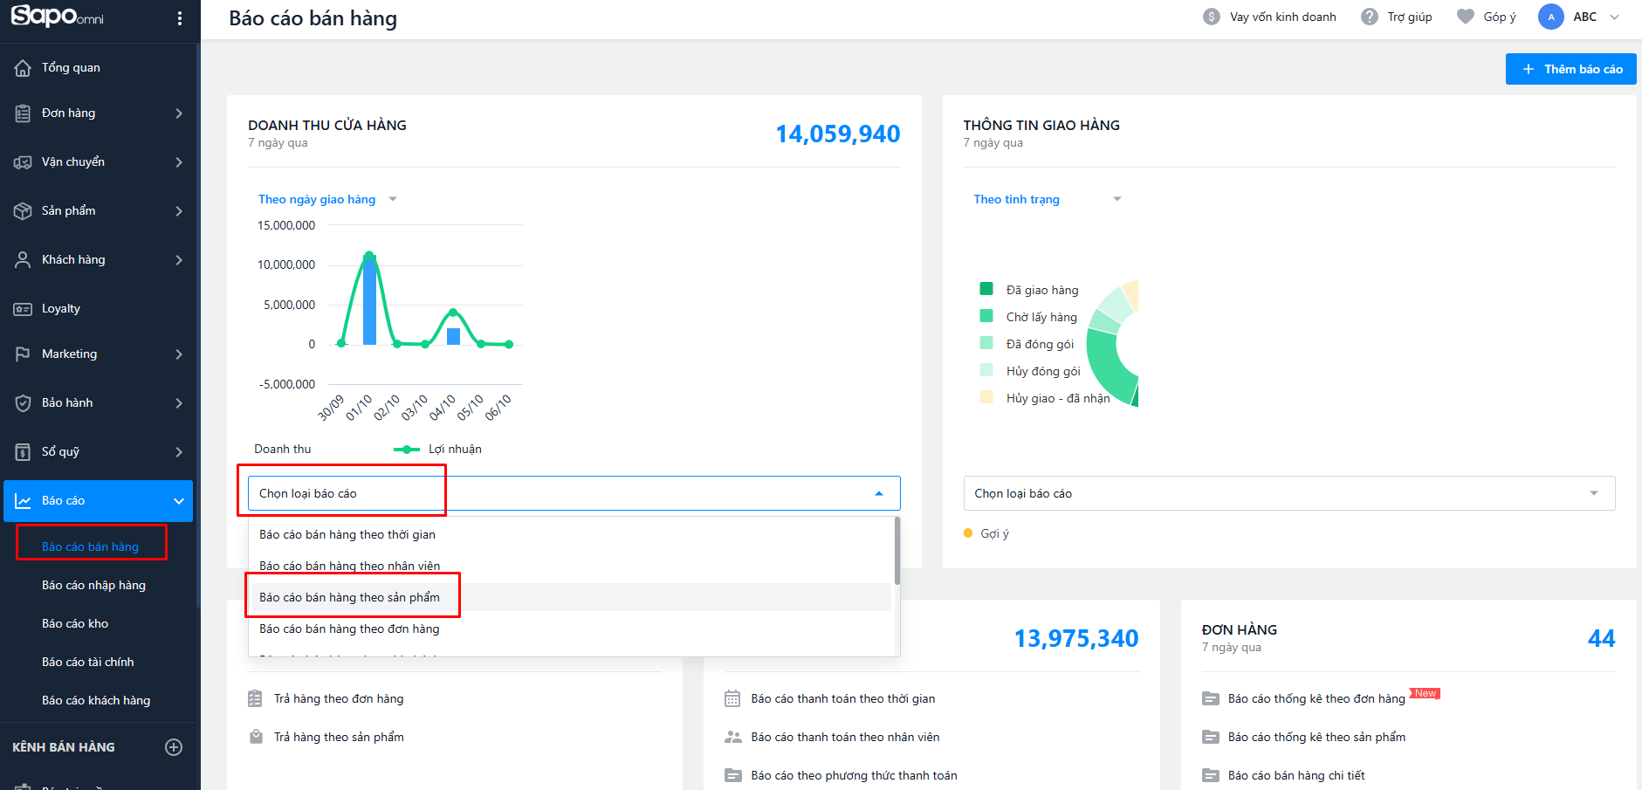Viewport: 1642px width, 790px height.
Task: Click the Chờ lấy hàng color swatch
Action: click(x=986, y=316)
